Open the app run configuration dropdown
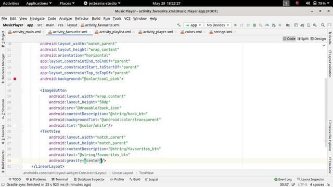This screenshot has width=333, height=187. tap(193, 25)
